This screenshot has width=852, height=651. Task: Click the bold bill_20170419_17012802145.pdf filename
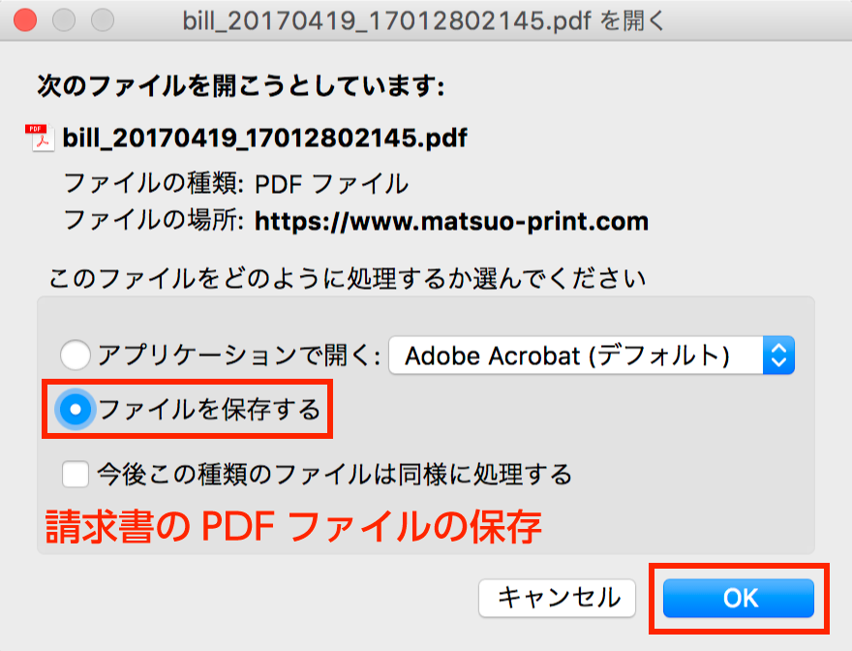tap(265, 139)
